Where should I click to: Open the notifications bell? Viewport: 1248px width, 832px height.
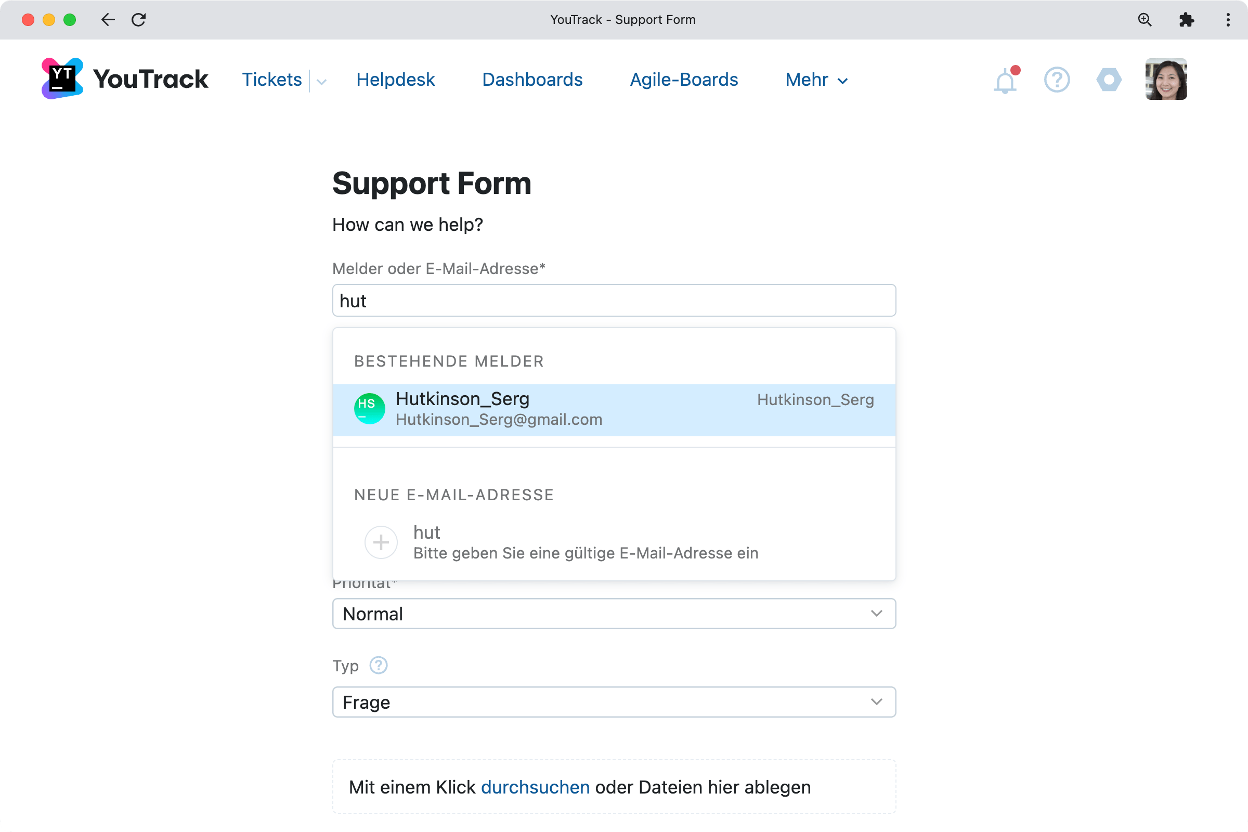pyautogui.click(x=1005, y=80)
